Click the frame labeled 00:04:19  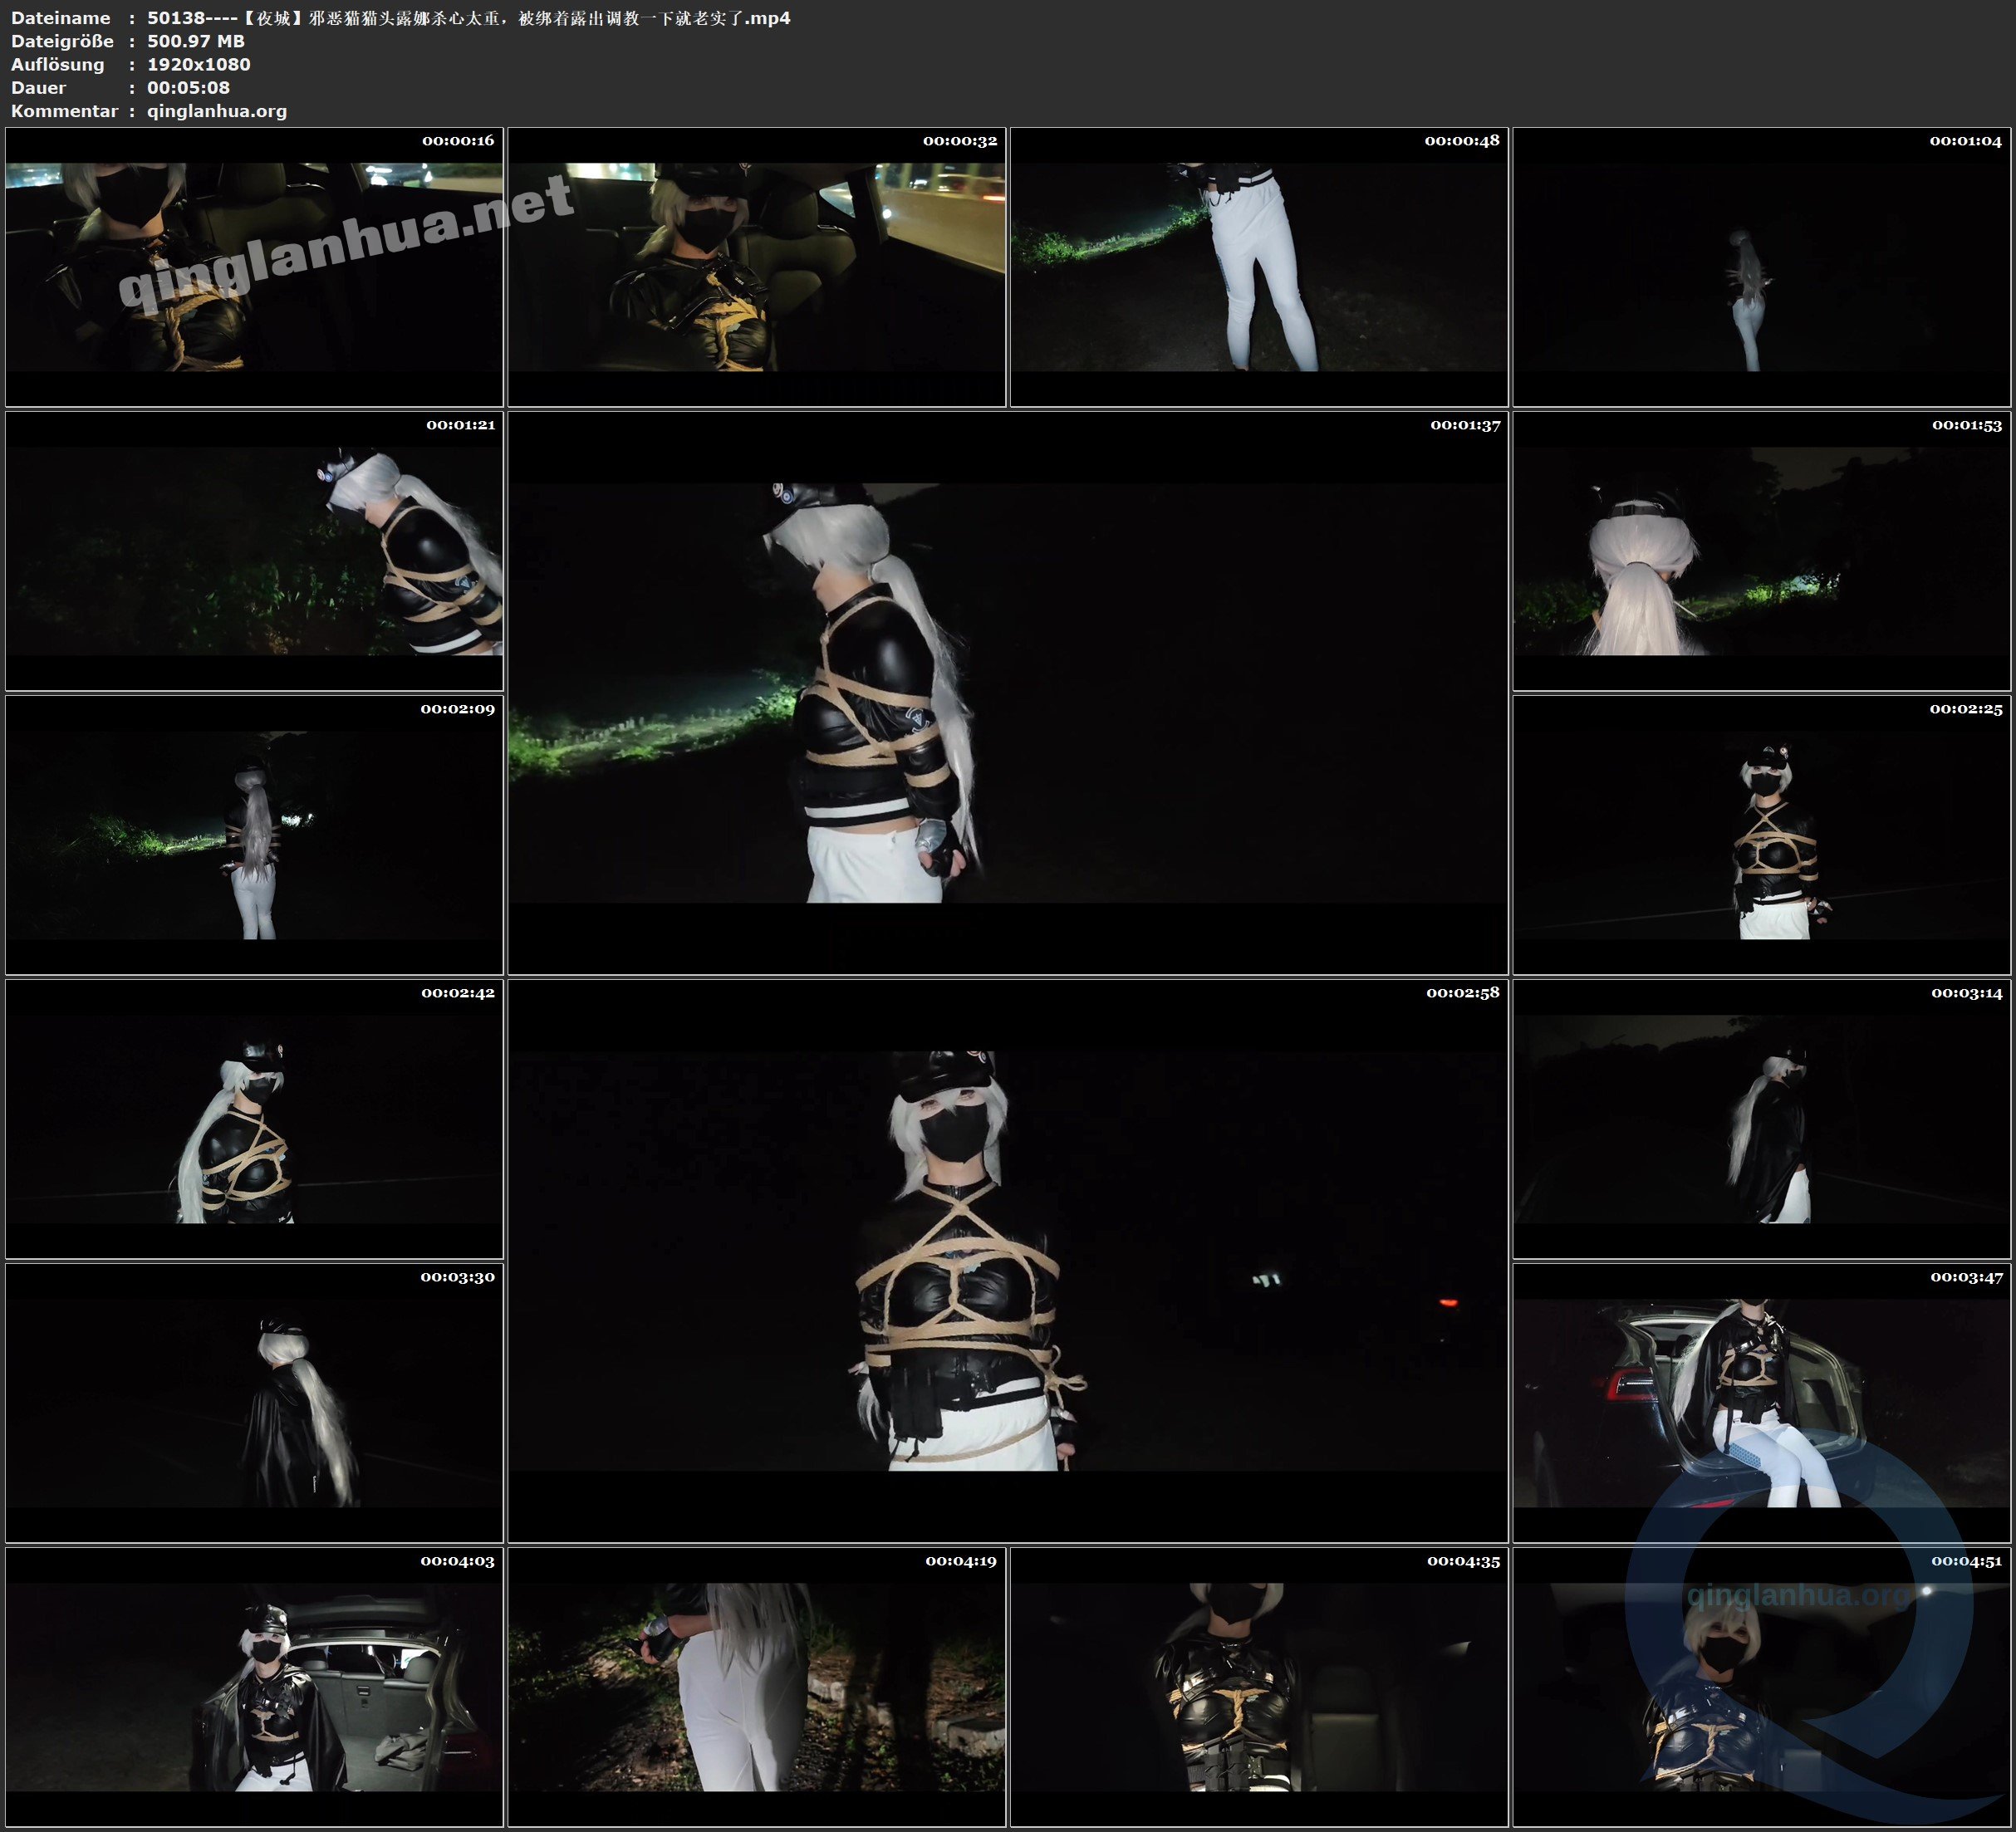(x=756, y=1686)
